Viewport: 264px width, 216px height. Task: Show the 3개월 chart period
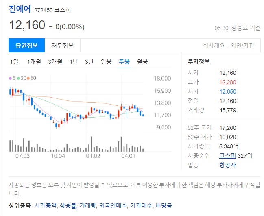tap(55, 62)
